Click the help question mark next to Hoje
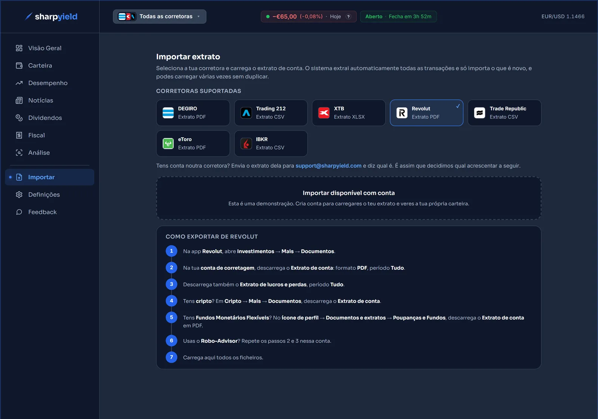Screen dimensions: 598x419 coord(348,16)
